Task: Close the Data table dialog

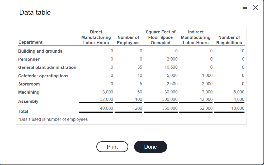Action: [255, 7]
